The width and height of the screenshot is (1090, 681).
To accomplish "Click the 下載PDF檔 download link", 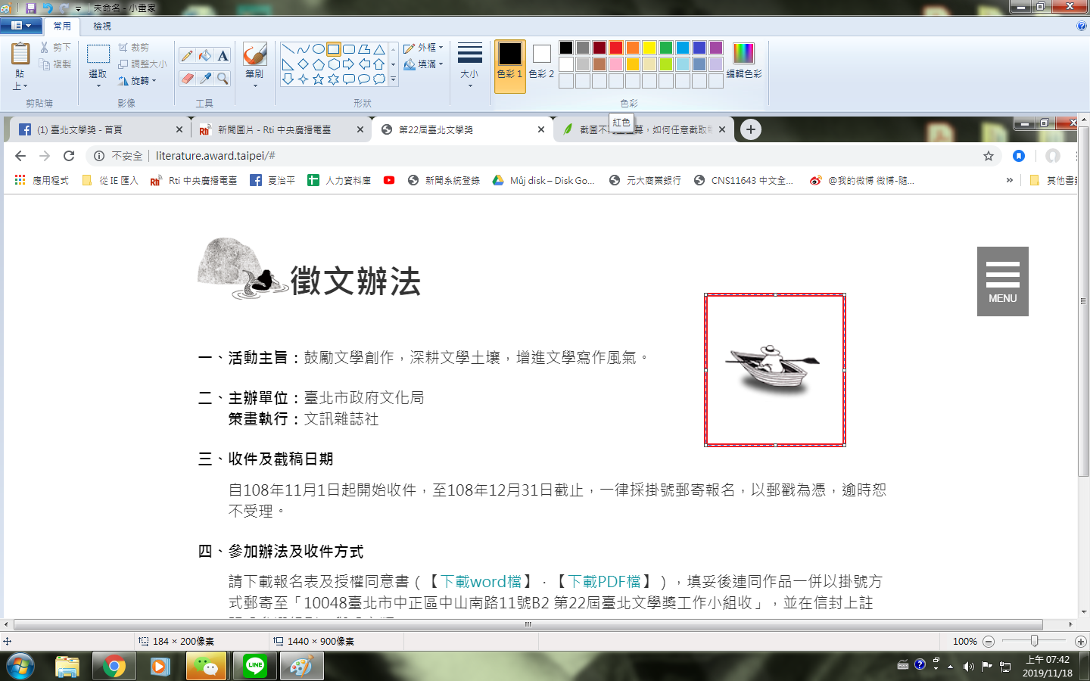I will [x=605, y=581].
